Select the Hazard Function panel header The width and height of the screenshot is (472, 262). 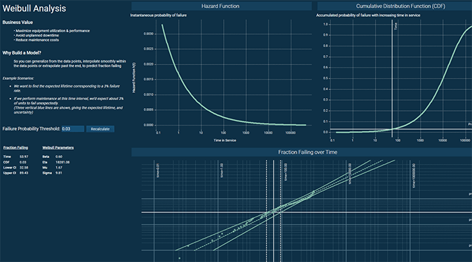221,6
